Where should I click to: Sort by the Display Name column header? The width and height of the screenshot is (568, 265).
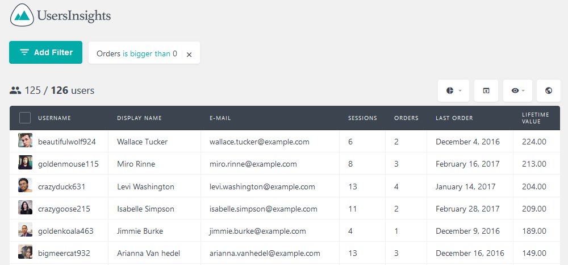[x=140, y=118]
